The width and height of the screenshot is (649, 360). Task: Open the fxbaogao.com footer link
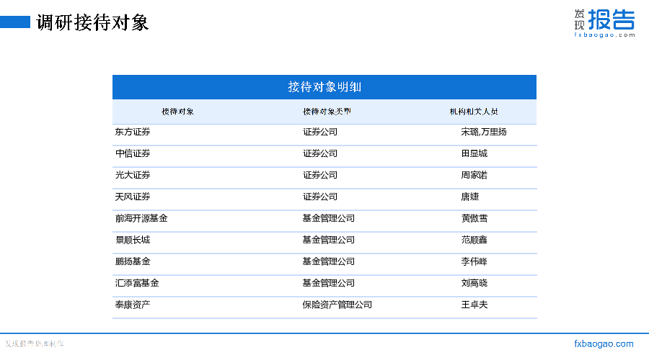604,343
